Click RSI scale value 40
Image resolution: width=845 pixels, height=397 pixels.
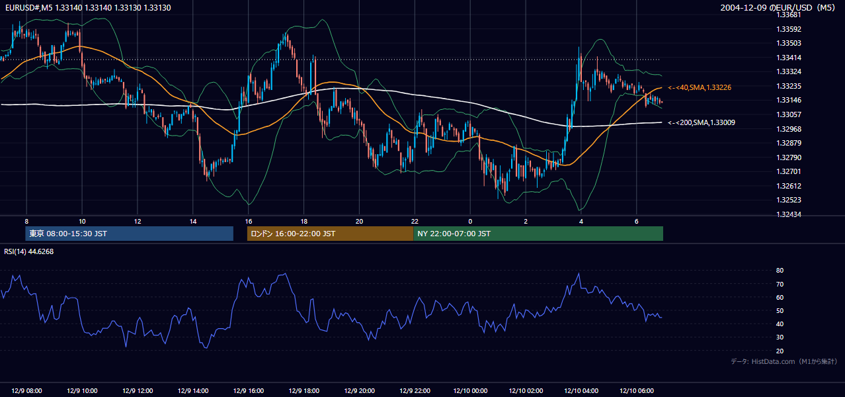click(780, 324)
